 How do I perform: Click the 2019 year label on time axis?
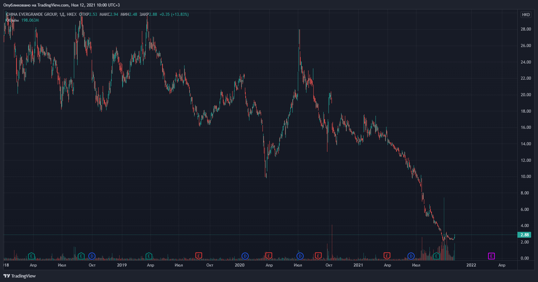tap(122, 265)
